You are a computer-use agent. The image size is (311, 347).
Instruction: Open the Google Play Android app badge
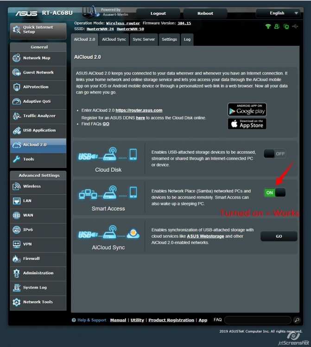(247, 110)
